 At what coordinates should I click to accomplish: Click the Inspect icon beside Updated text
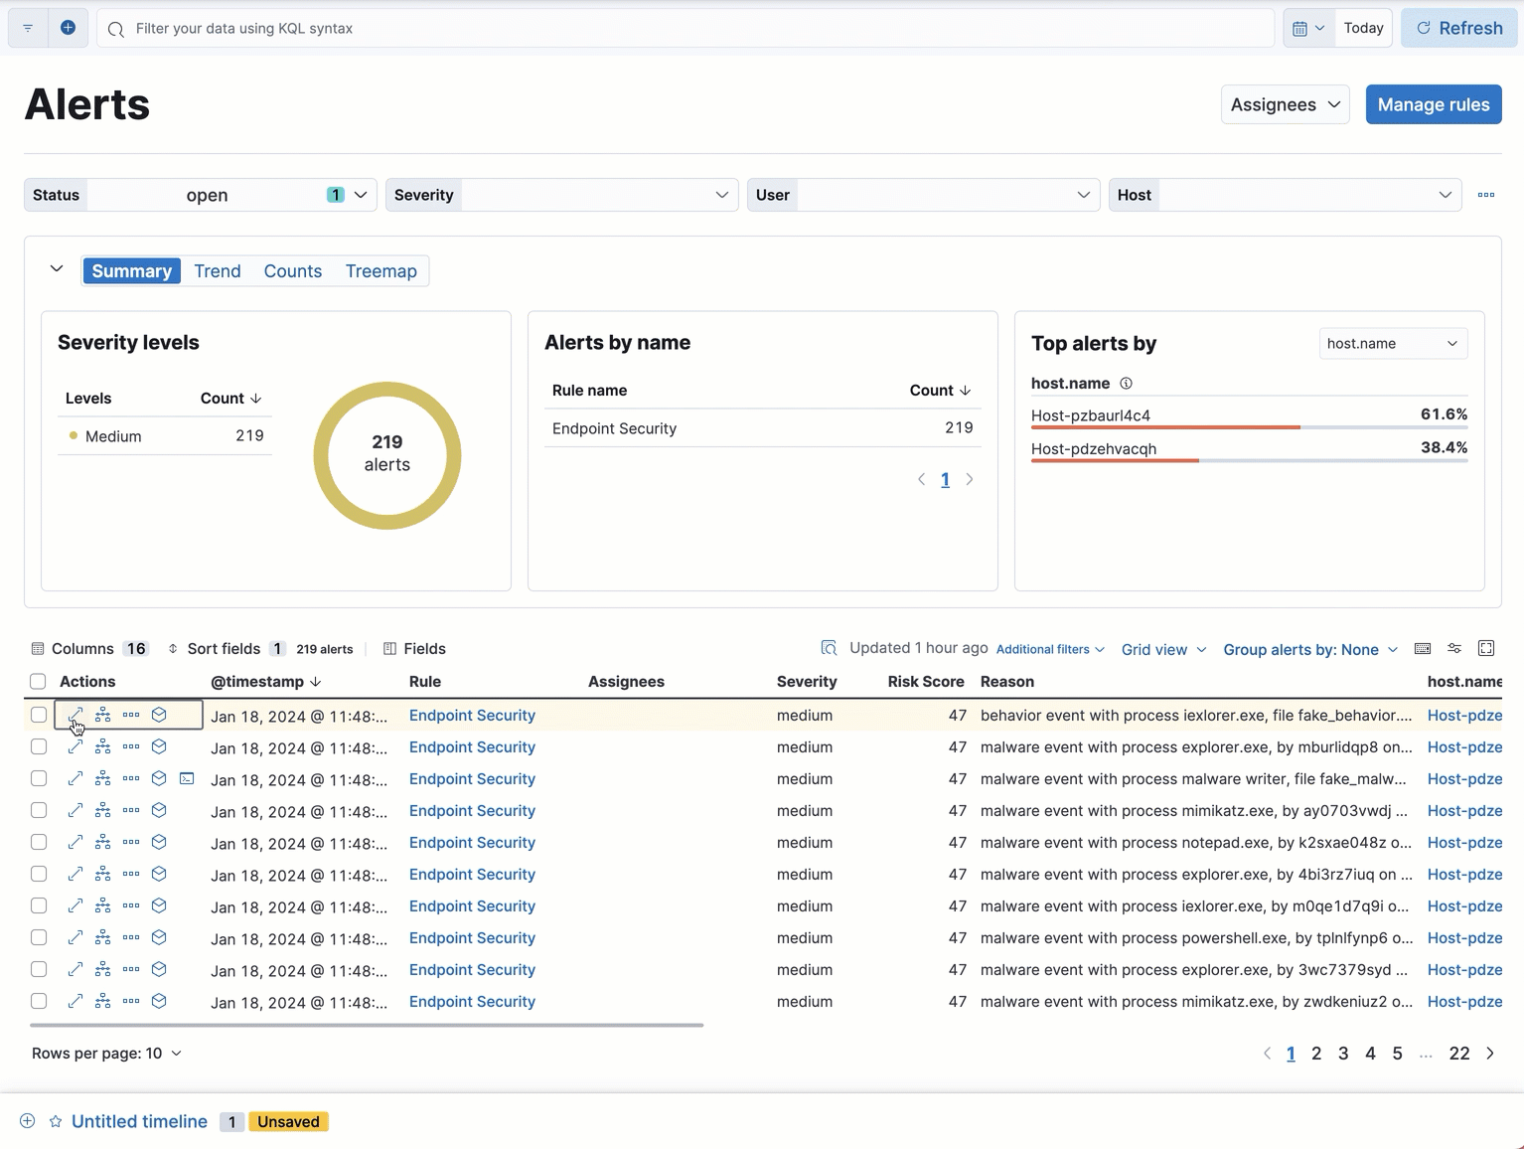(x=829, y=649)
